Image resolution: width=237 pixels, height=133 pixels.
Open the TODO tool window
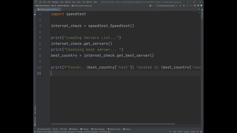(x=64, y=129)
